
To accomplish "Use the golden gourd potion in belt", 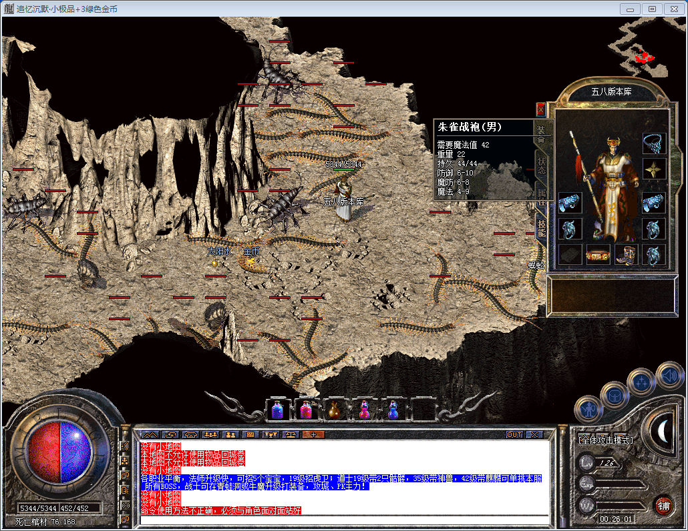I will 335,410.
